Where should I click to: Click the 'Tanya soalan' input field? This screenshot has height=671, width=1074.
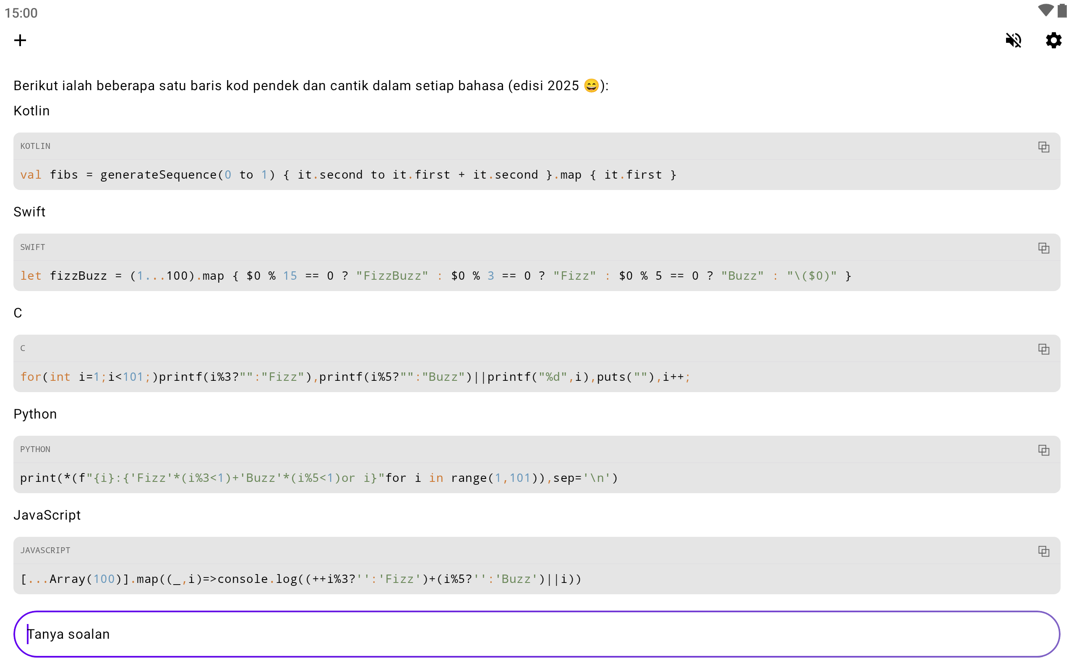pos(536,634)
